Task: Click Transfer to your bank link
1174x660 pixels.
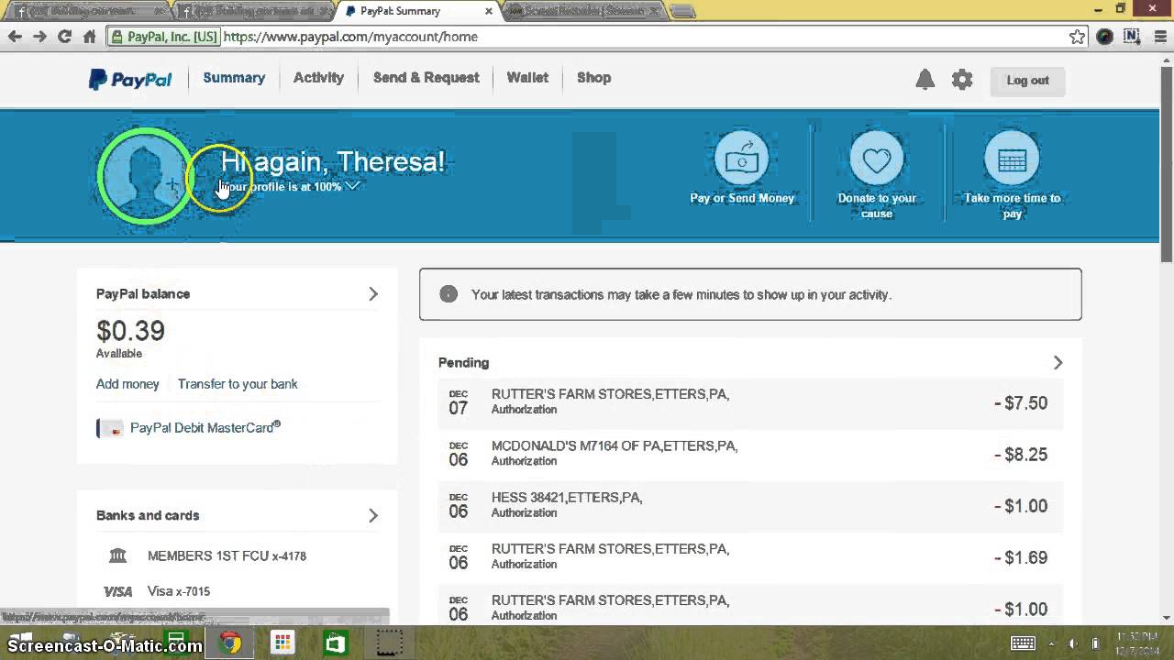Action: click(238, 384)
